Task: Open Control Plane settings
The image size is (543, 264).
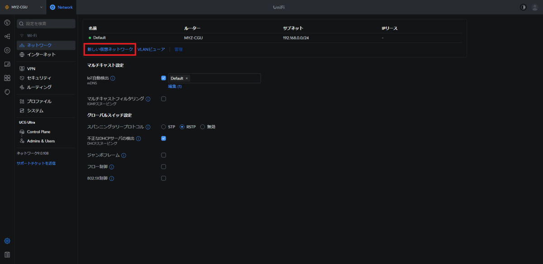Action: pos(46,132)
